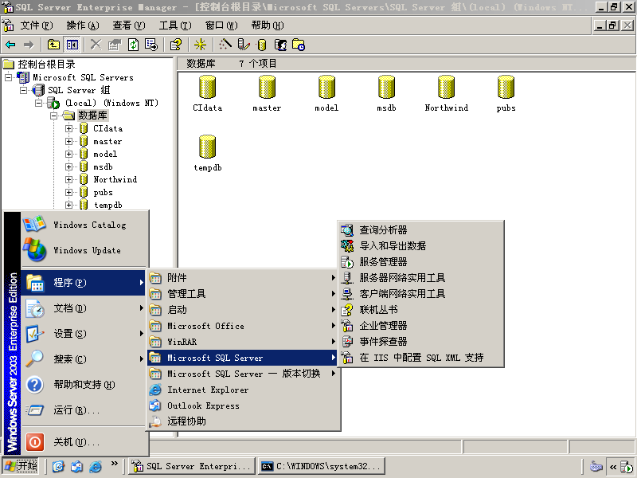The width and height of the screenshot is (637, 478).
Task: Click the New database cylinder toolbar icon
Action: [262, 45]
